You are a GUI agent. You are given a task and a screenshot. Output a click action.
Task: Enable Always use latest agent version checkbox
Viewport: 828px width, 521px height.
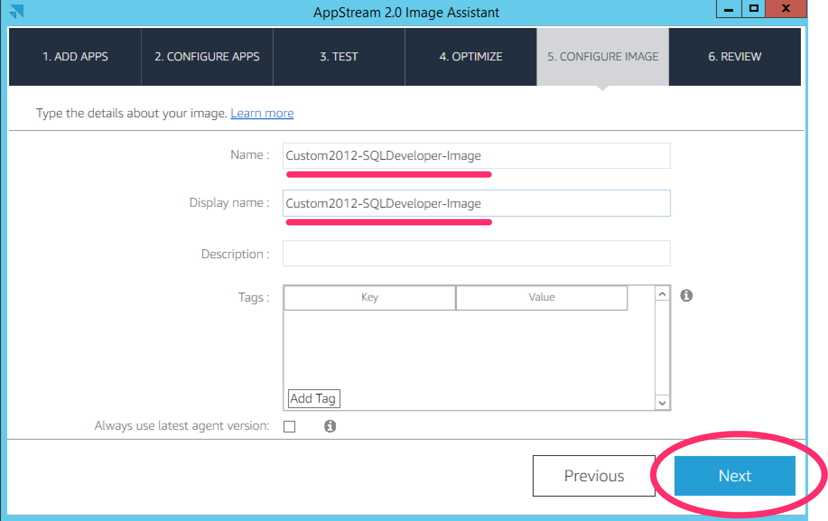(289, 427)
